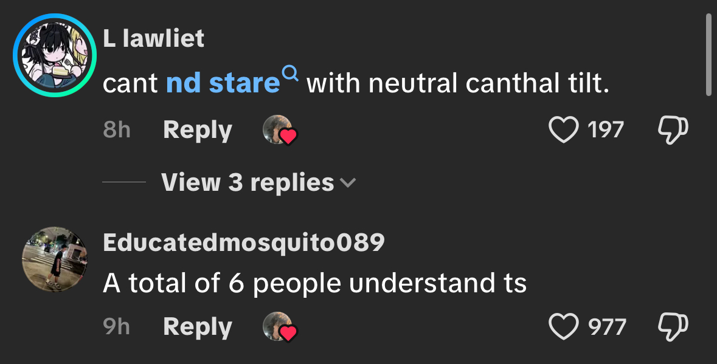717x364 pixels.
Task: Tap the creator-liked badge on L lawliet's comment
Action: pyautogui.click(x=280, y=130)
